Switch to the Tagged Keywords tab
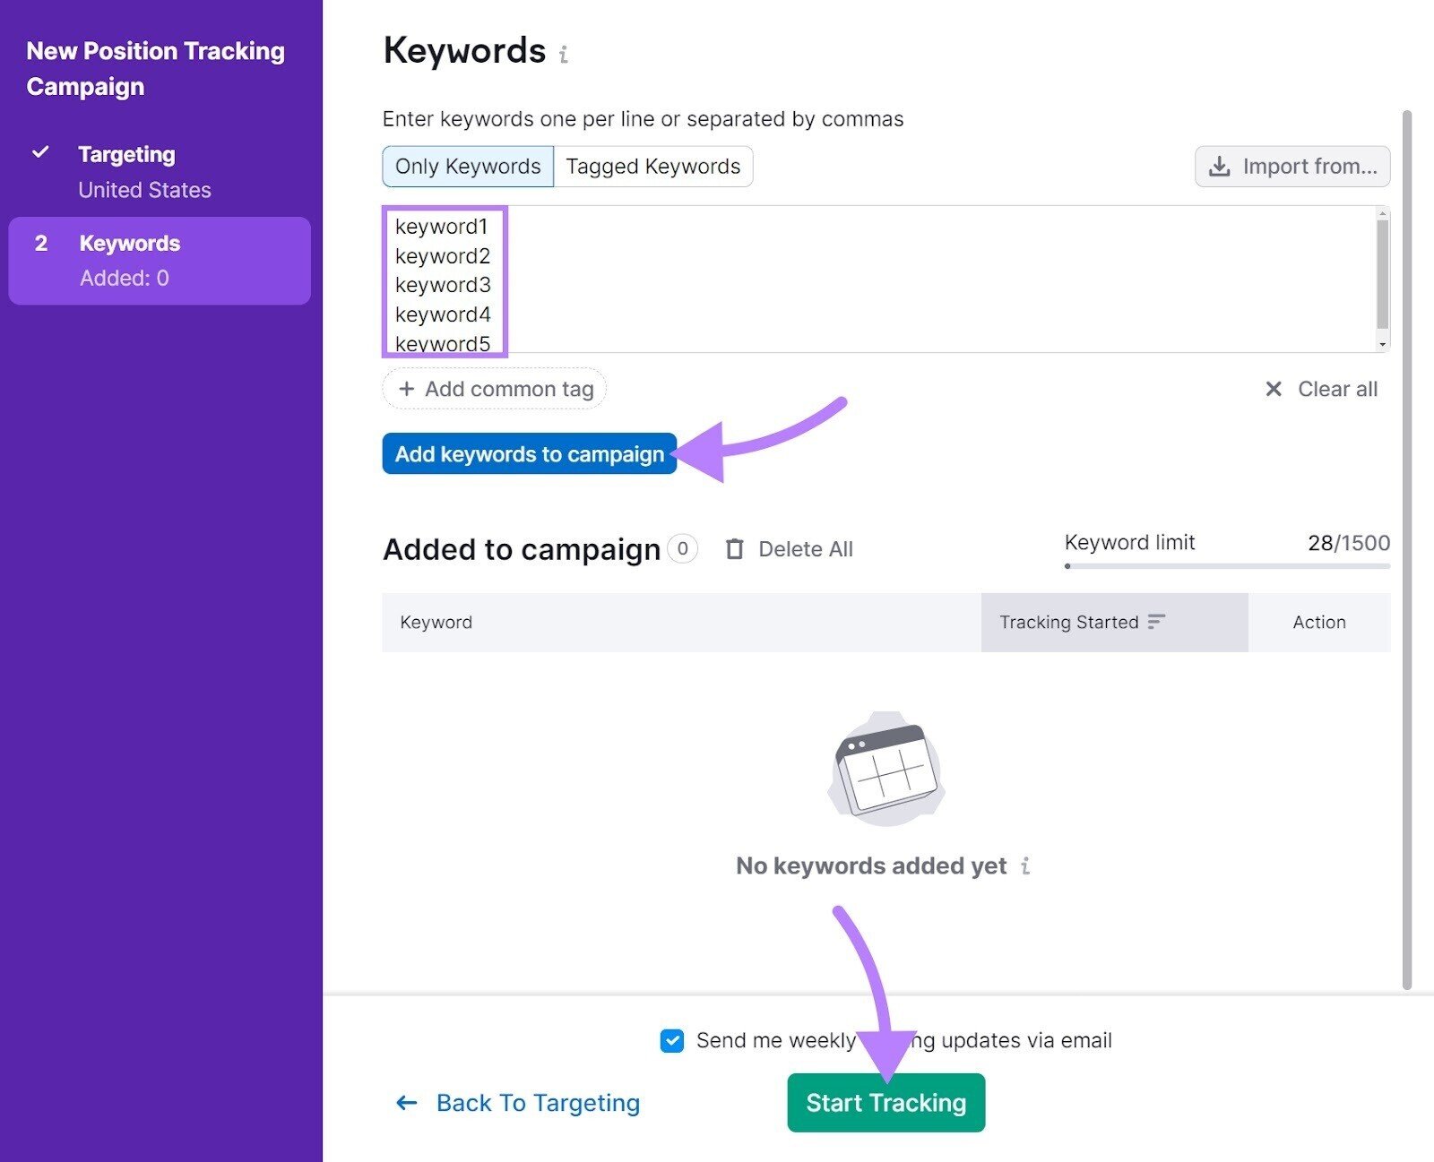Viewport: 1434px width, 1162px height. click(652, 166)
